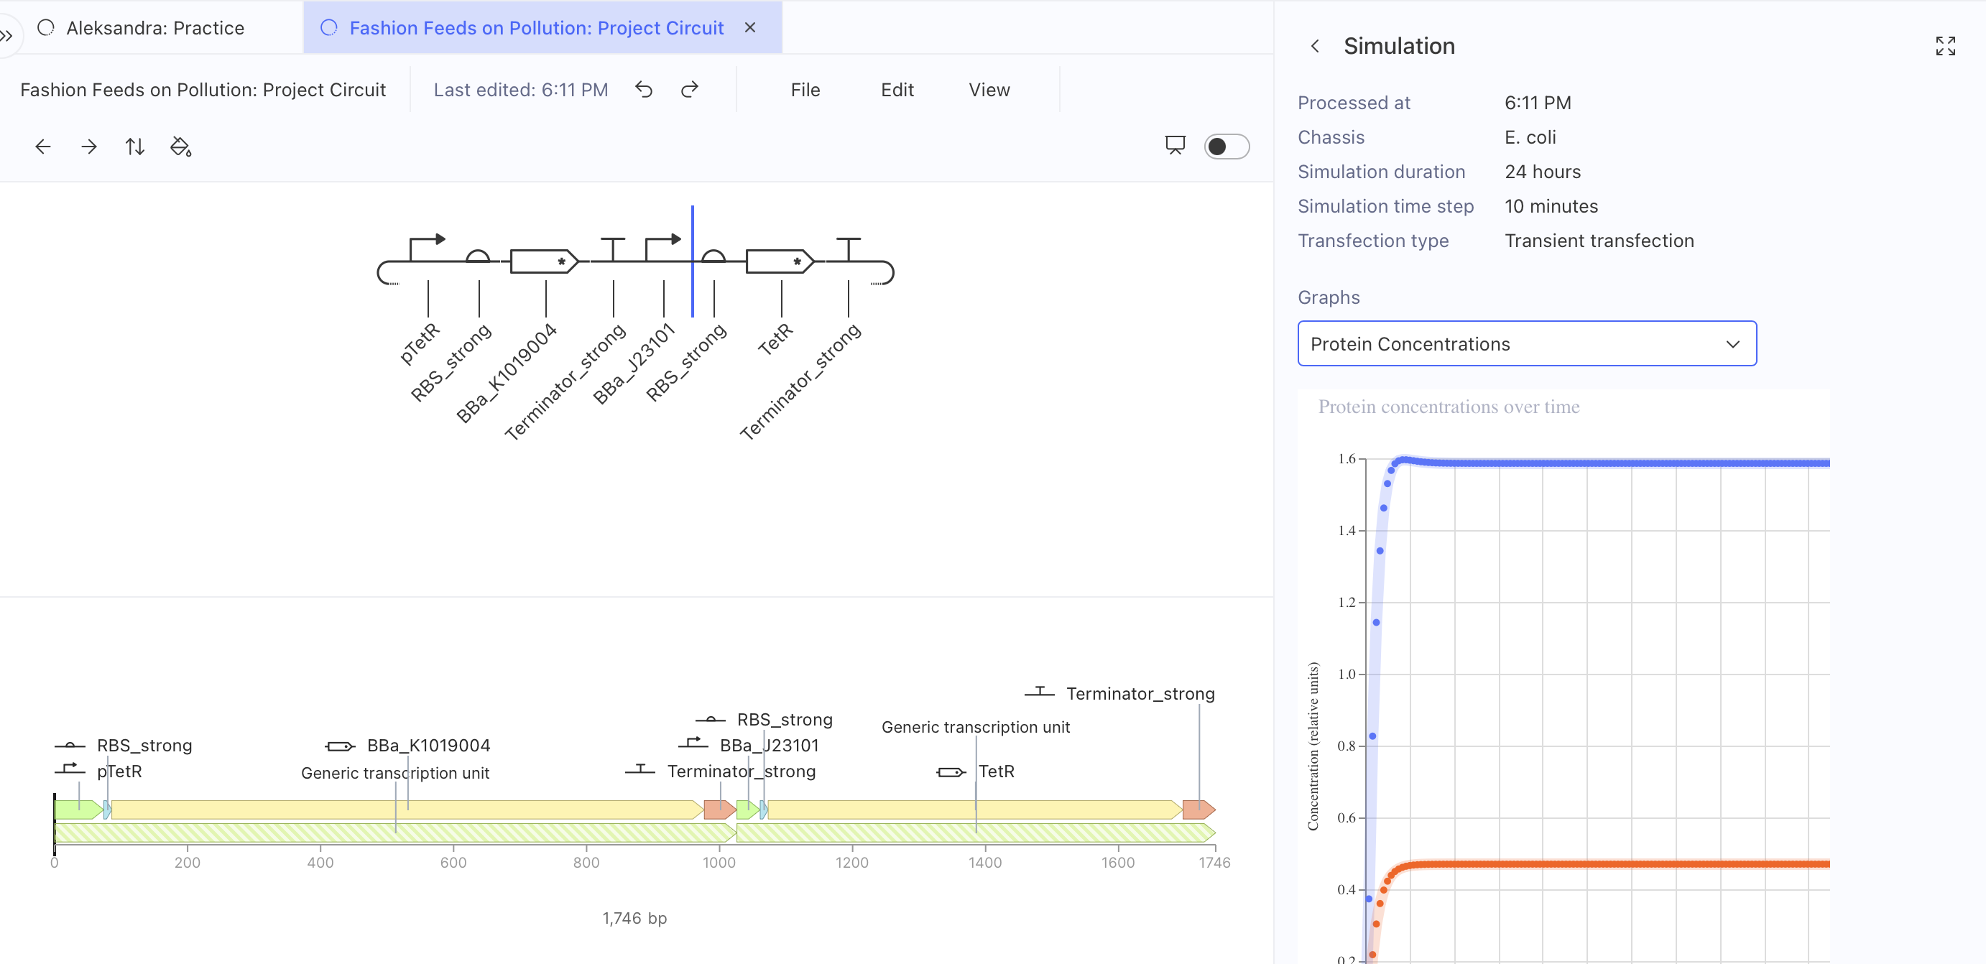Click the 24 hours simulation duration value
The image size is (1986, 964).
(1542, 172)
